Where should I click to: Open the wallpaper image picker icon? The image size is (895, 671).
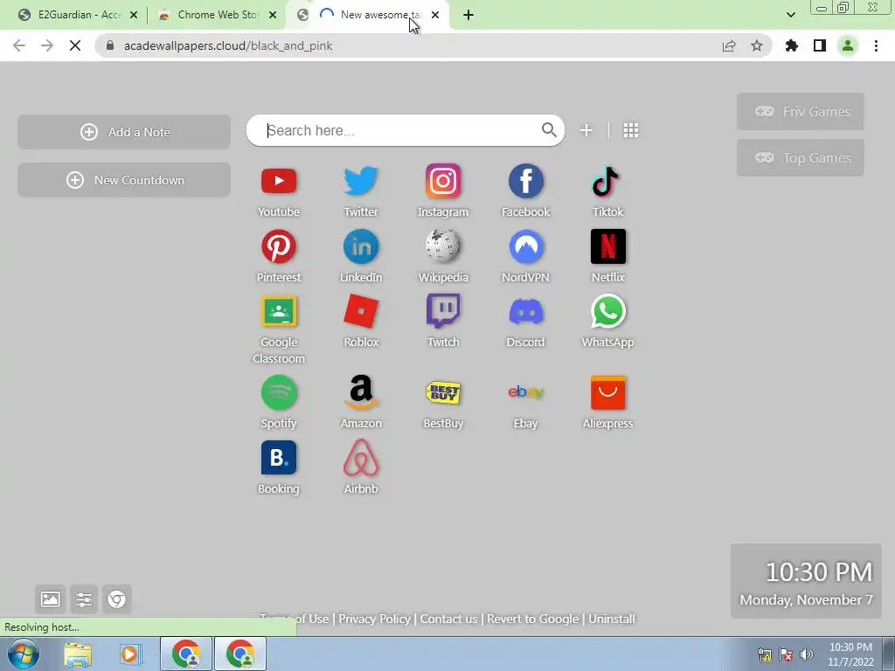point(50,599)
